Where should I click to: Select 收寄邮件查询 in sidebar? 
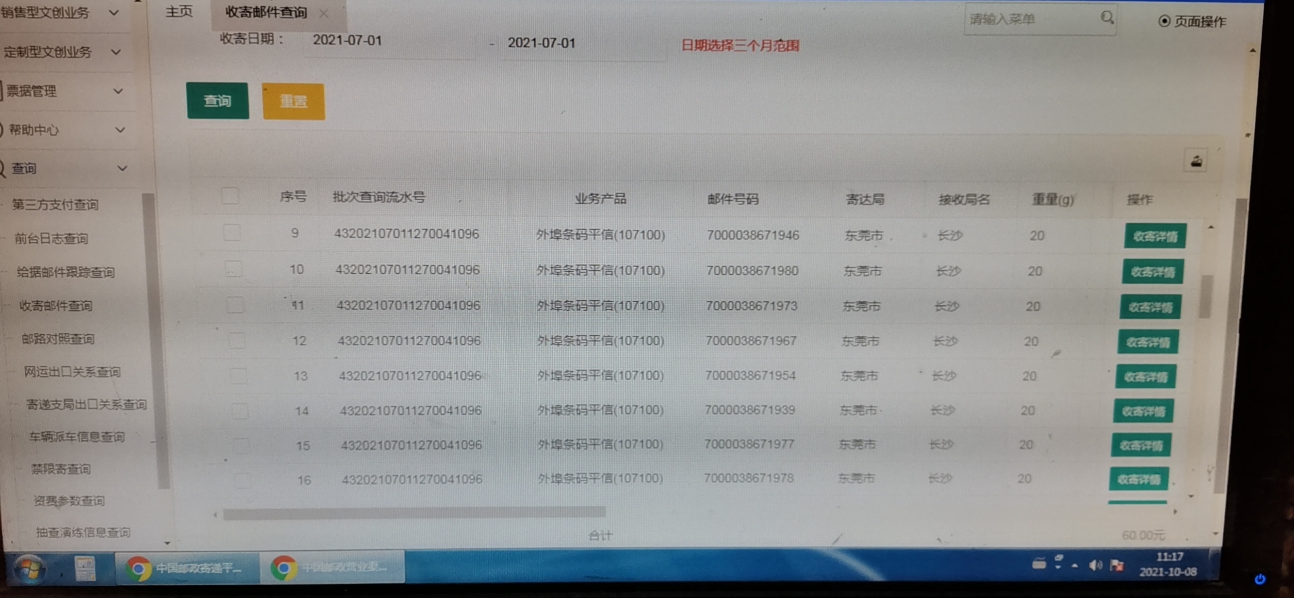[56, 305]
